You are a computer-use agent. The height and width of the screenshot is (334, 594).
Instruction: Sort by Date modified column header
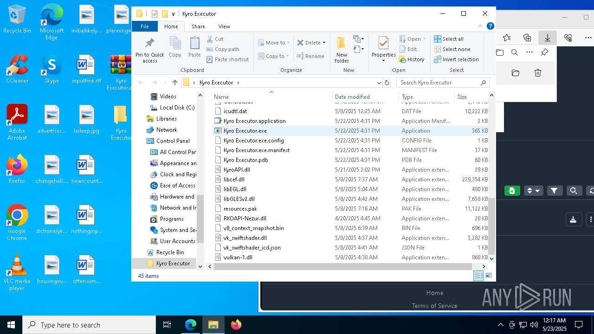366,96
